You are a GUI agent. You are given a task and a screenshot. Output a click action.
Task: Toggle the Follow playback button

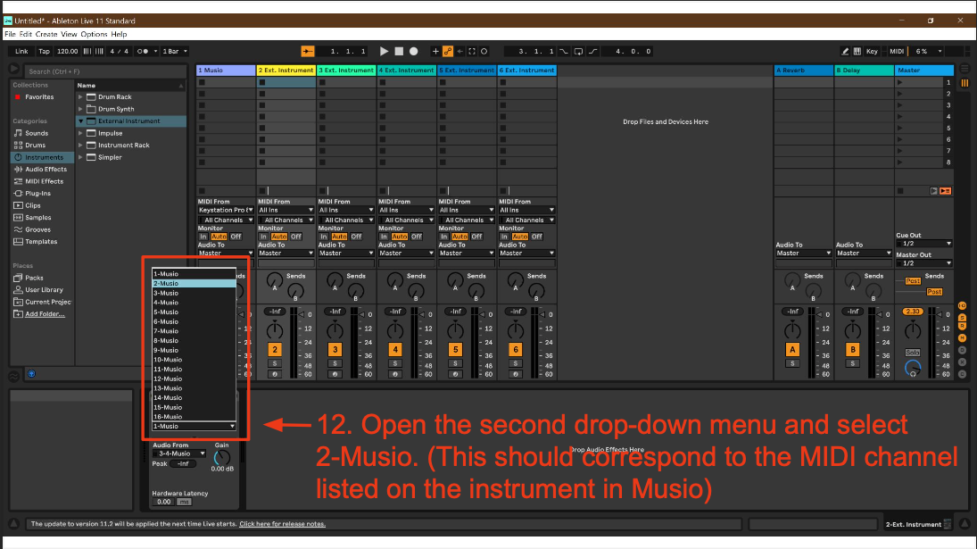[307, 51]
